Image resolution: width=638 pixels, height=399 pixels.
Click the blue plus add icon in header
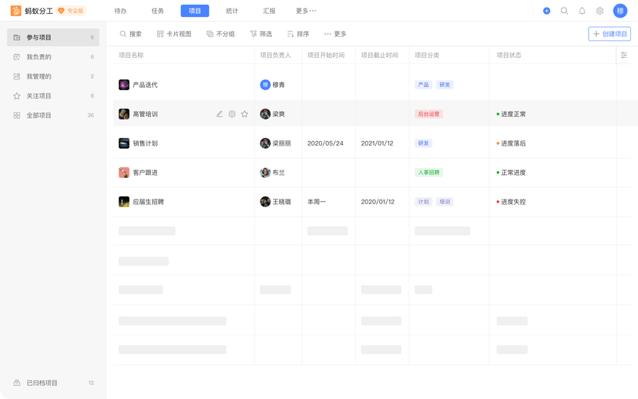click(x=546, y=11)
